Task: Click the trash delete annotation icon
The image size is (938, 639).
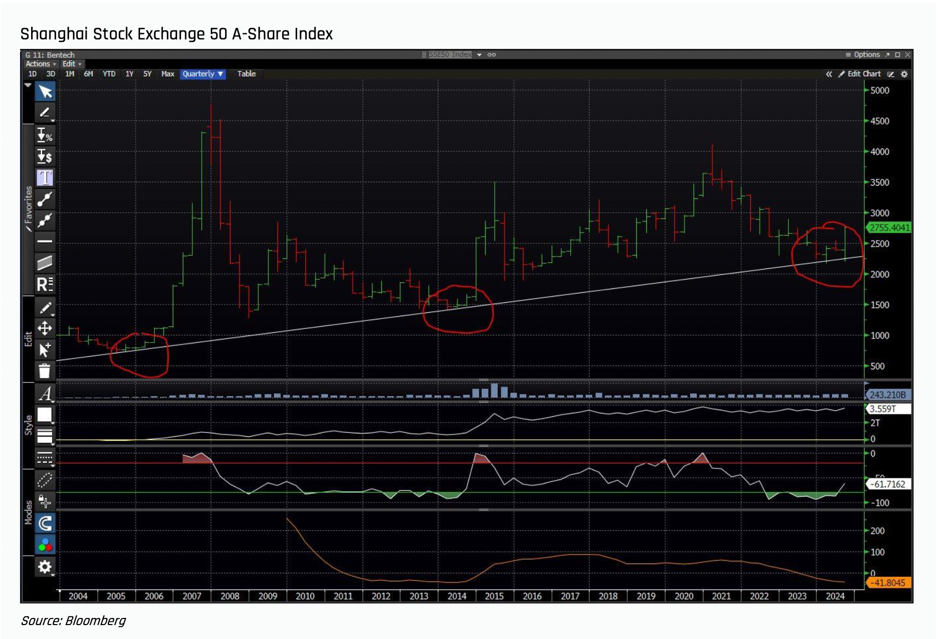Action: click(44, 371)
